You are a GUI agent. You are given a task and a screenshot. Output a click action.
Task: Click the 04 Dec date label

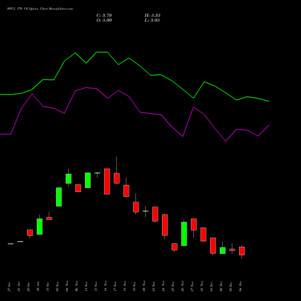pyautogui.click(x=240, y=287)
